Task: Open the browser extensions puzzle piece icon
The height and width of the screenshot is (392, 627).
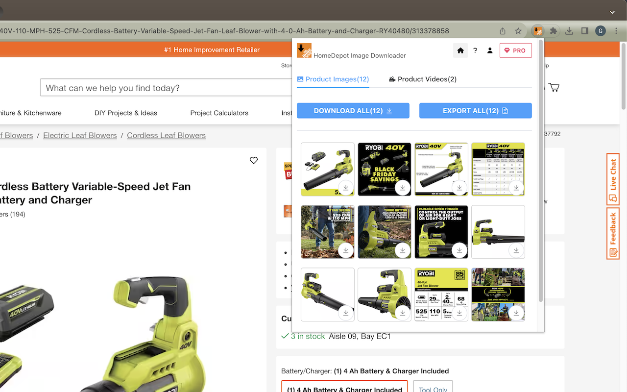Action: click(x=553, y=30)
